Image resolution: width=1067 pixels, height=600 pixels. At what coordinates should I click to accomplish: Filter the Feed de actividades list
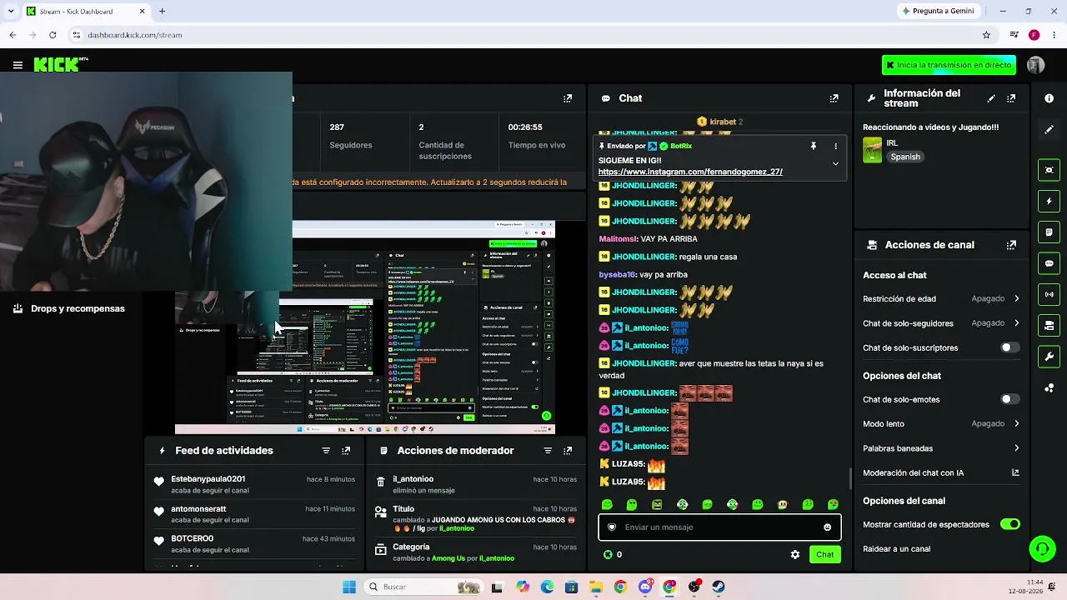point(326,451)
